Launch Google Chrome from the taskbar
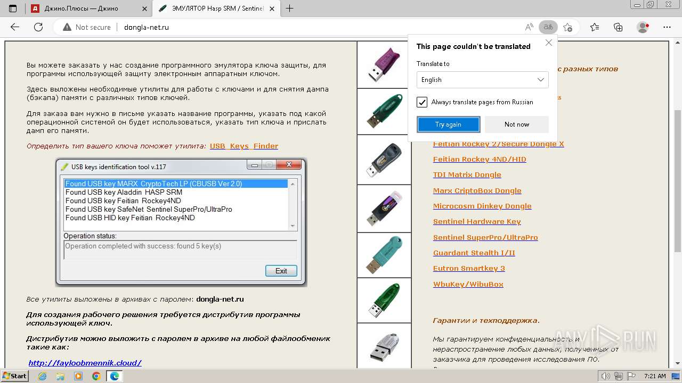The image size is (682, 383). pyautogui.click(x=96, y=376)
